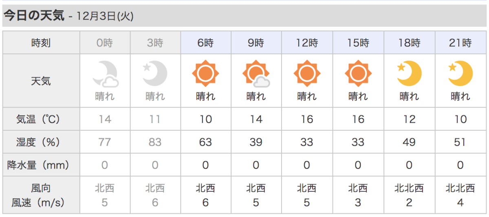This screenshot has width=489, height=217.
Task: Select the 21時 column header
Action: coord(460,43)
